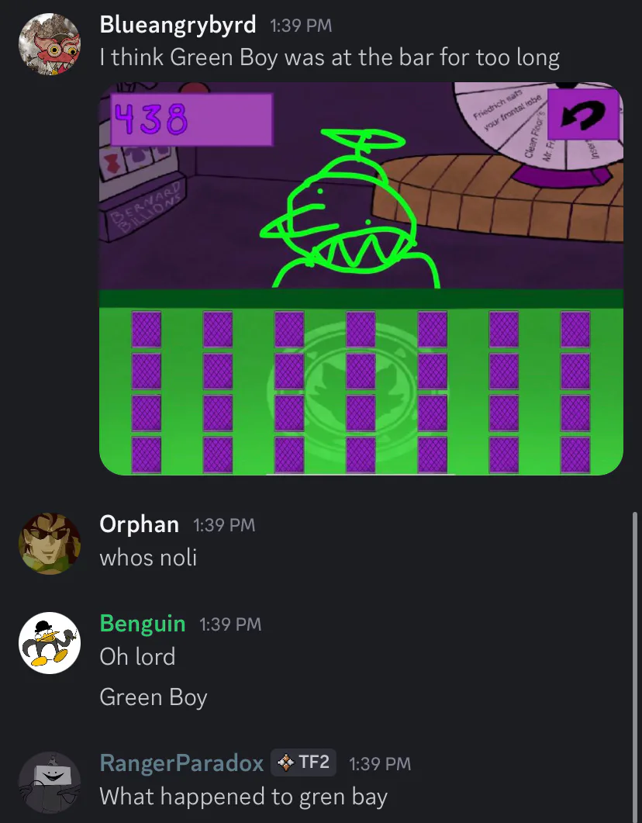Click the chat scrollbar on right edge
The width and height of the screenshot is (642, 823).
[635, 666]
